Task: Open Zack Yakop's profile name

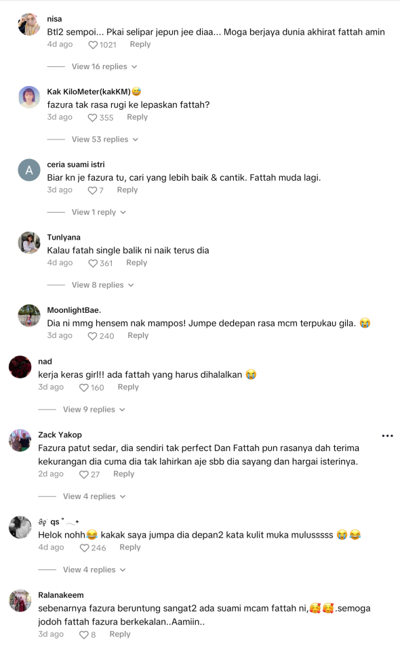Action: tap(60, 435)
